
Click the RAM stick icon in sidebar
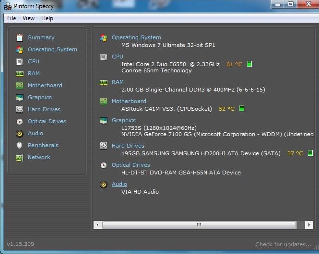(20, 73)
